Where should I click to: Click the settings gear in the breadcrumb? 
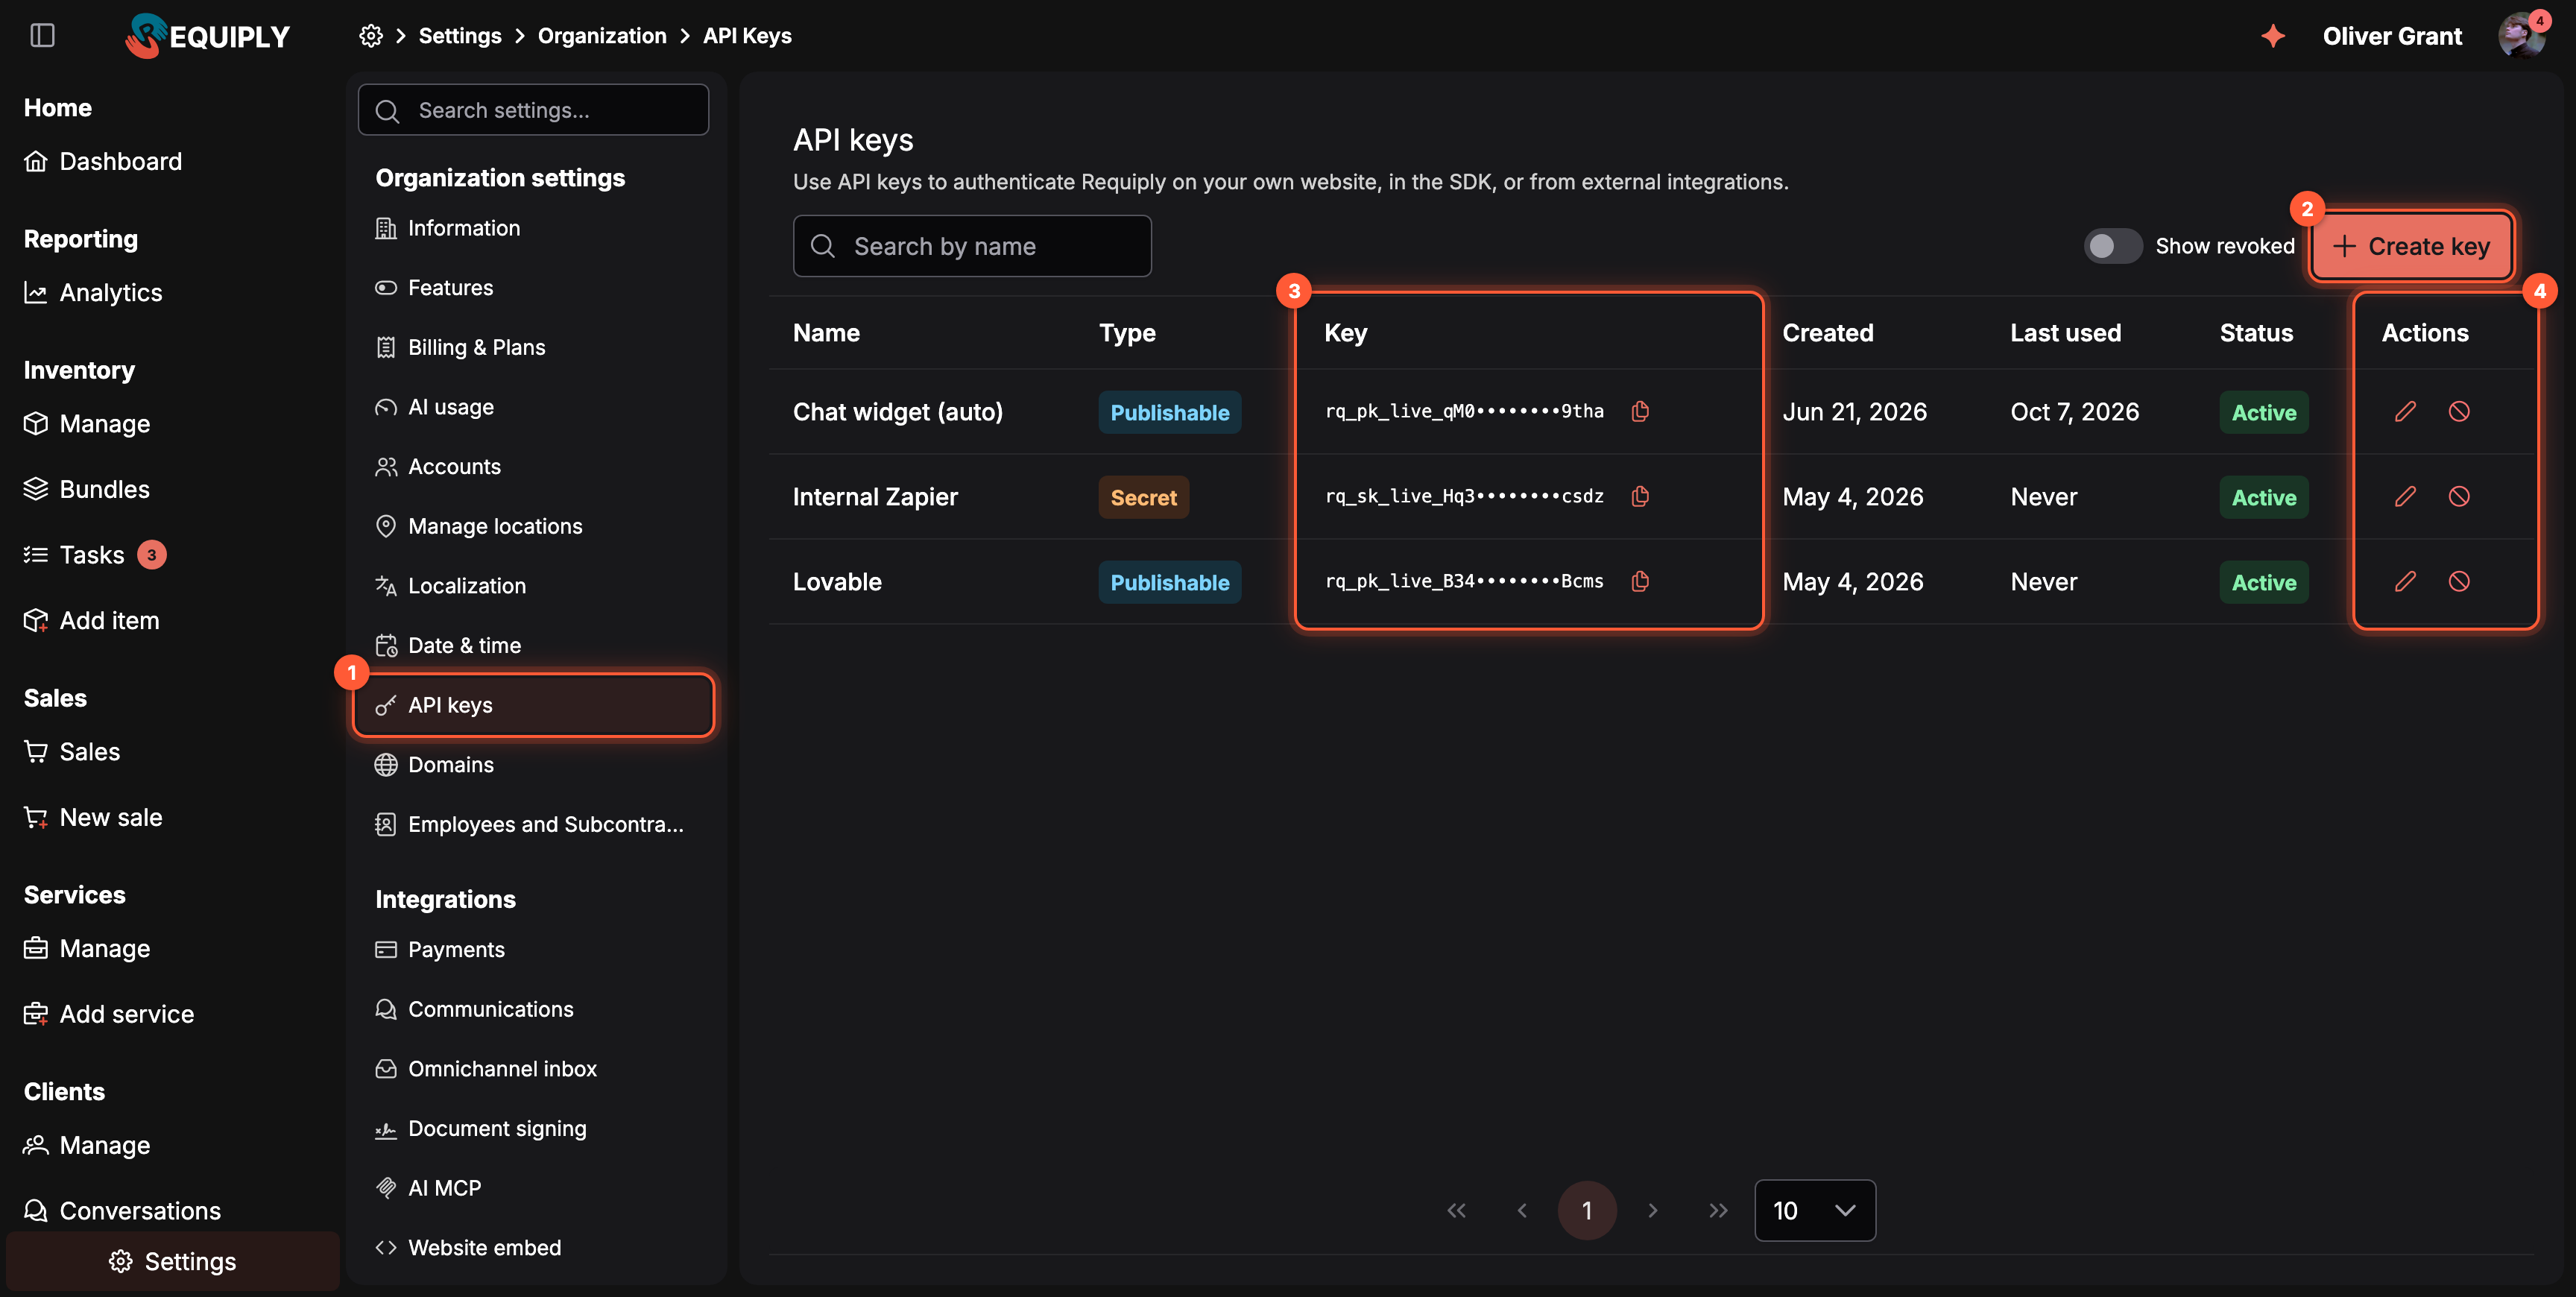371,36
